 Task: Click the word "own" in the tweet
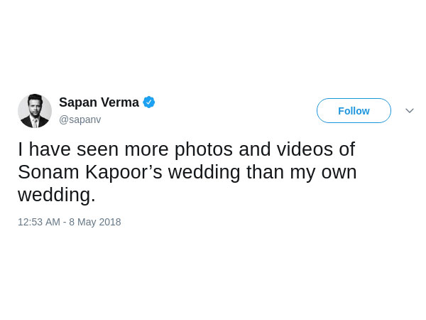[338, 172]
